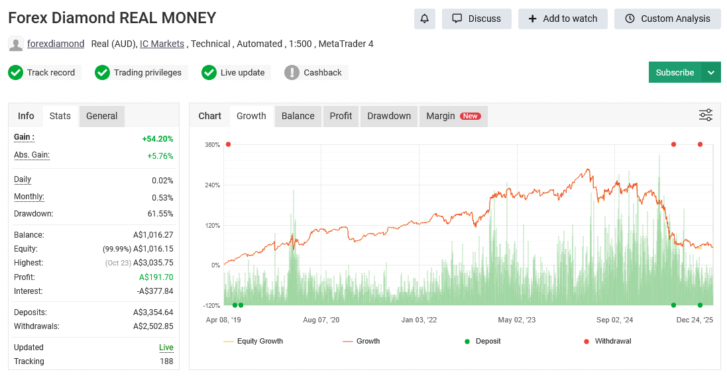
Task: Switch to the General tab
Action: click(101, 116)
